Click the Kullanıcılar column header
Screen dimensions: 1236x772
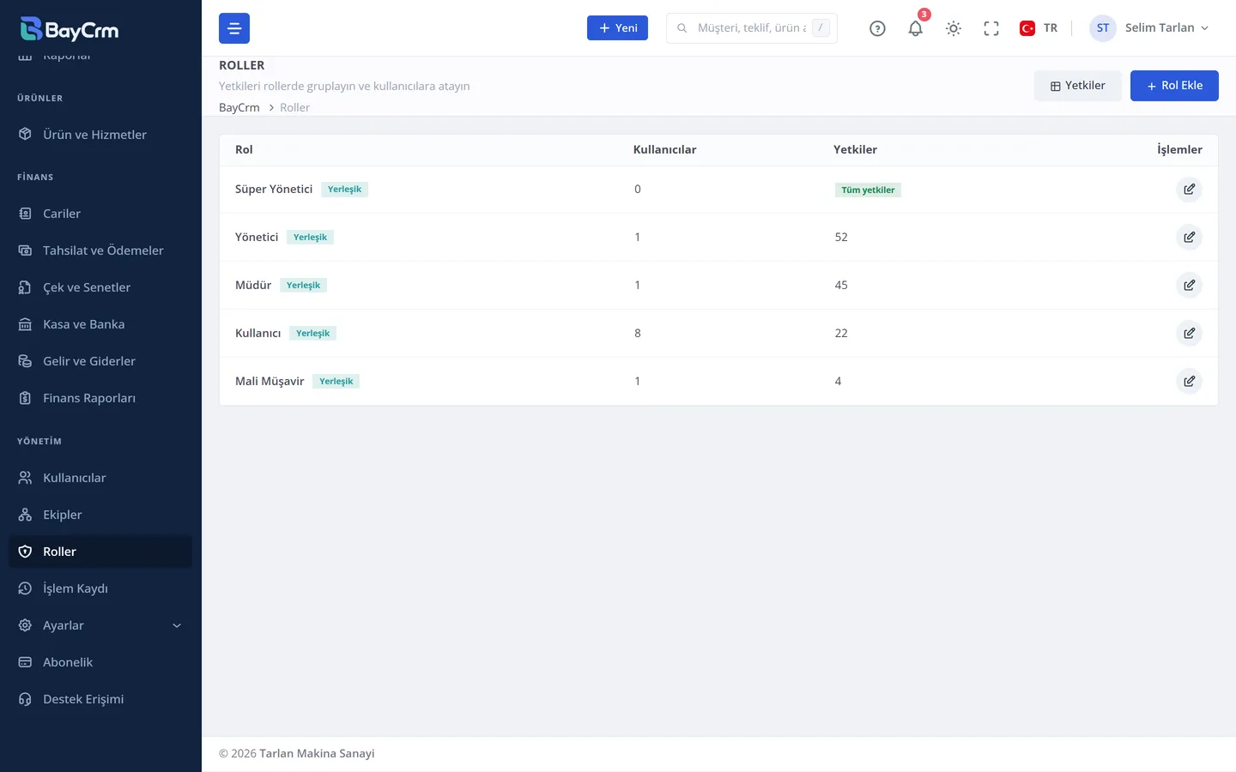664,149
